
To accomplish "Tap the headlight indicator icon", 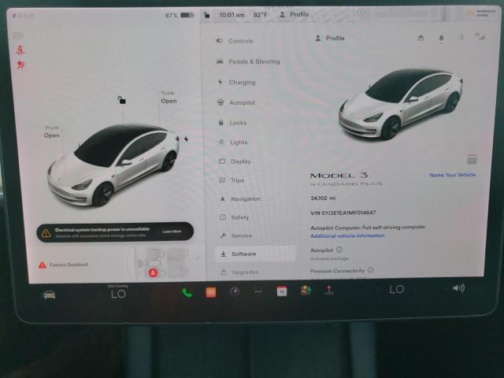I will click(19, 35).
